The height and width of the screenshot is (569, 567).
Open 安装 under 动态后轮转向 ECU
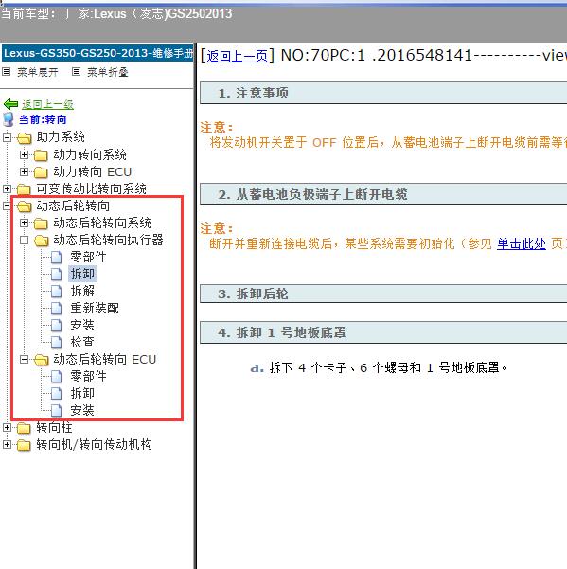pos(82,411)
